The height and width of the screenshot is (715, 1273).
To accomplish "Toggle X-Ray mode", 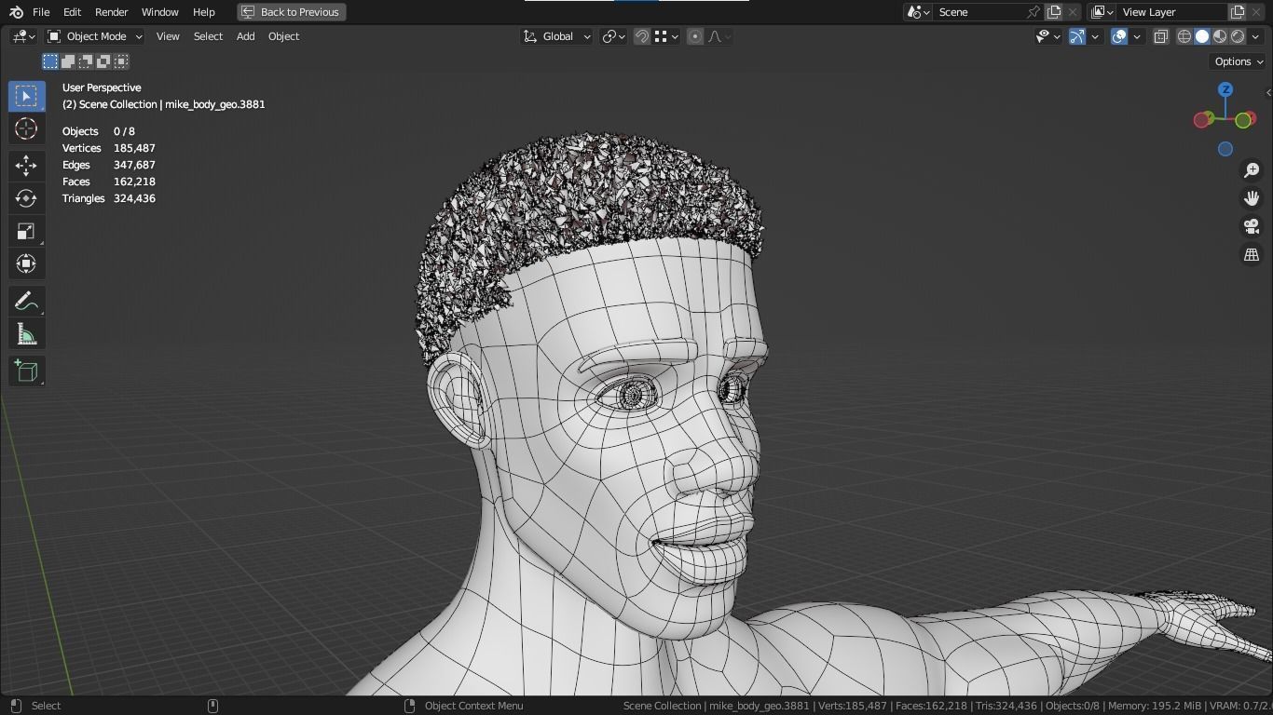I will click(1161, 36).
